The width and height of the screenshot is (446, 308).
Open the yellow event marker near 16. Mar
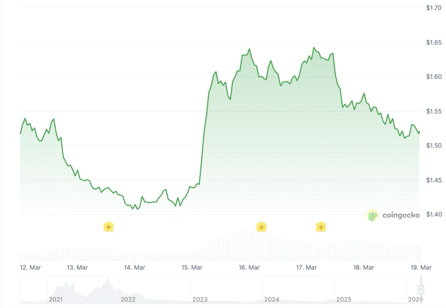tap(261, 227)
